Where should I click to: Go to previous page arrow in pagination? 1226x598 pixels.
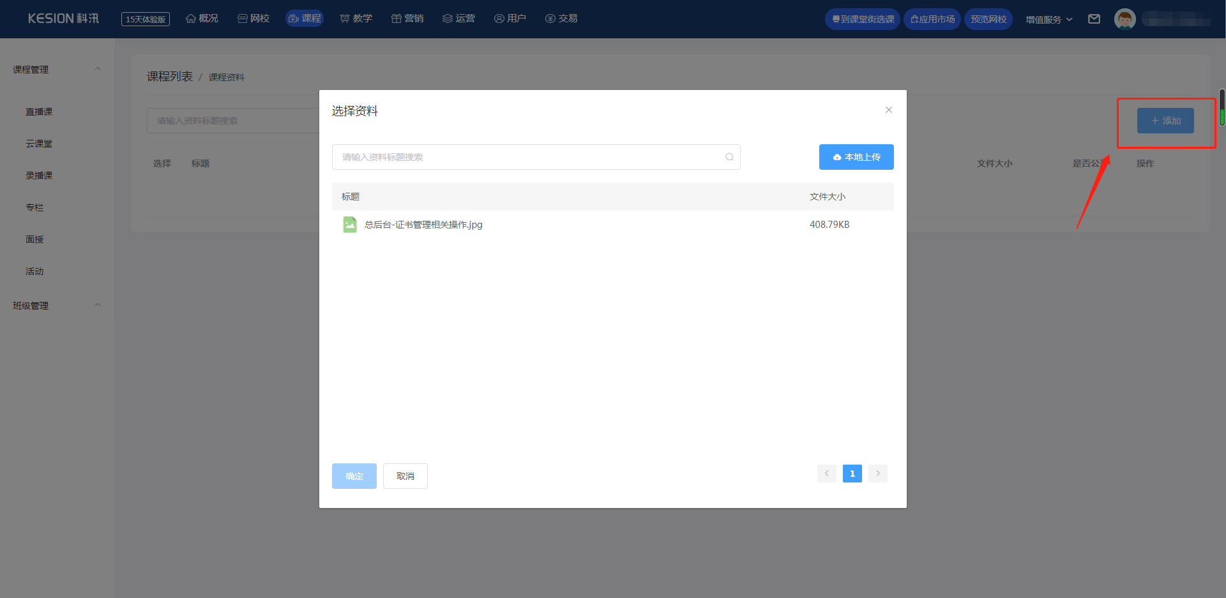(x=826, y=474)
